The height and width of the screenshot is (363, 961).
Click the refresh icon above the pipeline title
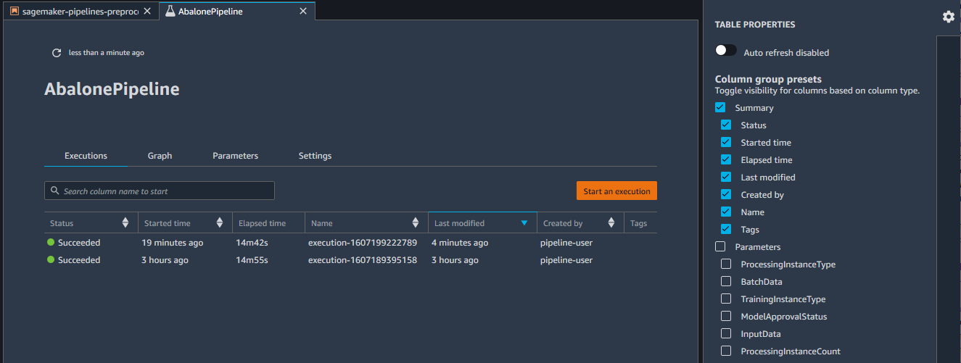point(57,53)
